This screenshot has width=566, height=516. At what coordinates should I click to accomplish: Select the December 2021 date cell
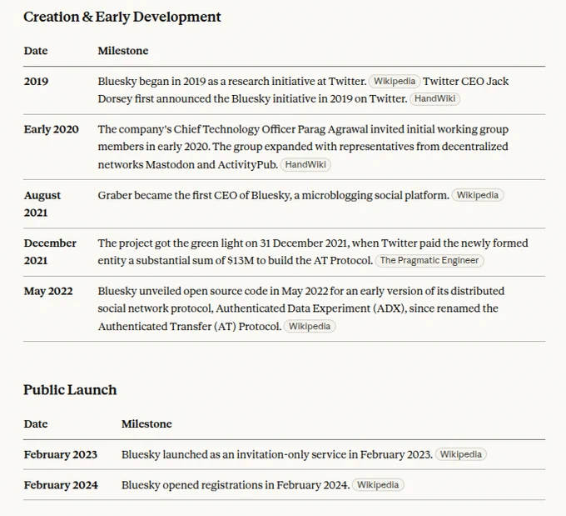[x=50, y=252]
